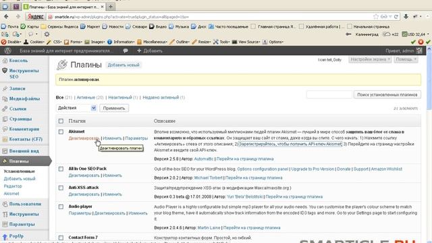The height and width of the screenshot is (243, 432).
Task: Check the Anti-XSS attack checkbox
Action: click(61, 188)
